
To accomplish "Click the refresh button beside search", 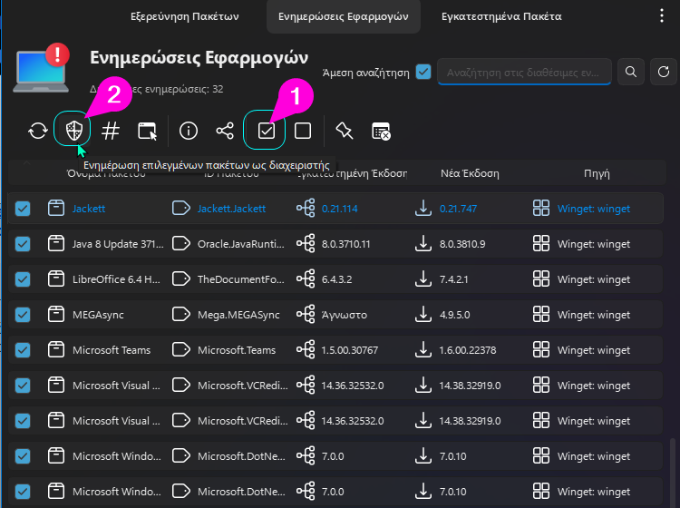I will click(x=664, y=72).
